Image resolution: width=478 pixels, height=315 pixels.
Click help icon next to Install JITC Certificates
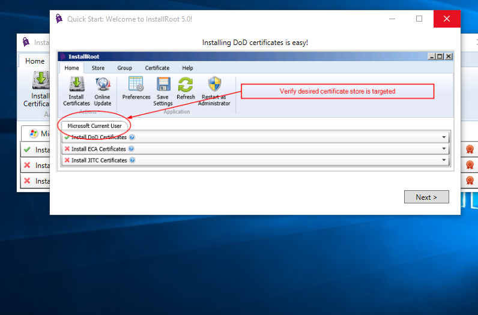(132, 160)
